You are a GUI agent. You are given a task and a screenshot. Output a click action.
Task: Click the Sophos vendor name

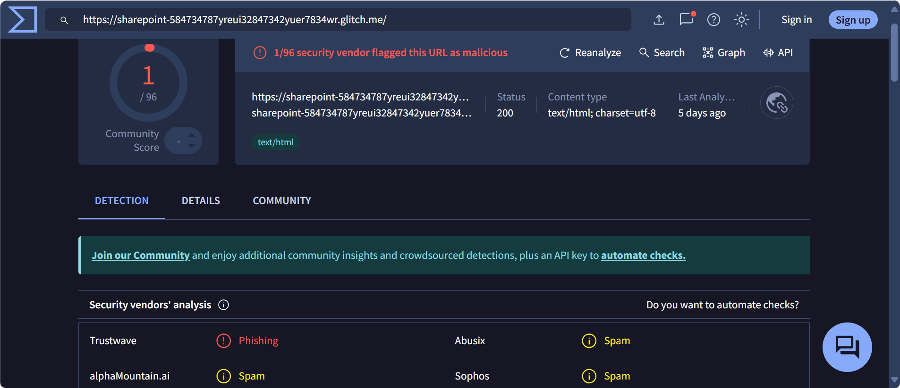pos(472,376)
